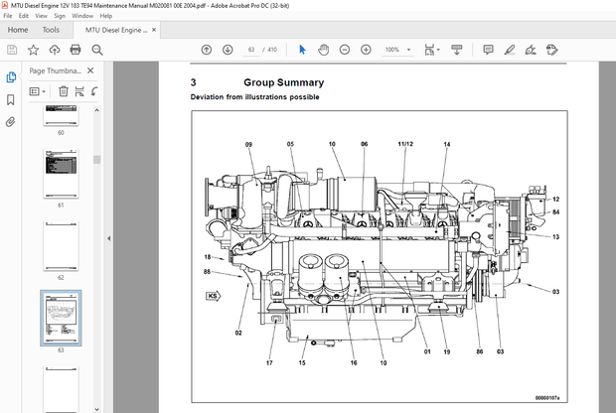Close the Page Thumbnails panel
The width and height of the screenshot is (616, 413).
coord(90,70)
